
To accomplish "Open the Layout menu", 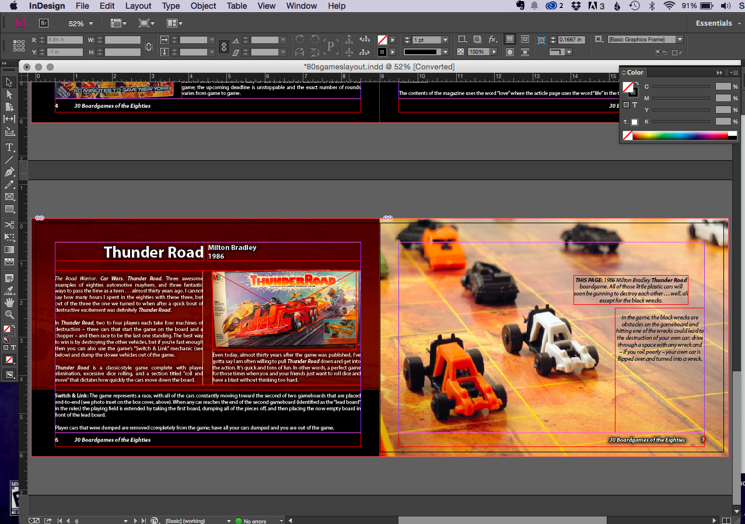I will point(138,6).
